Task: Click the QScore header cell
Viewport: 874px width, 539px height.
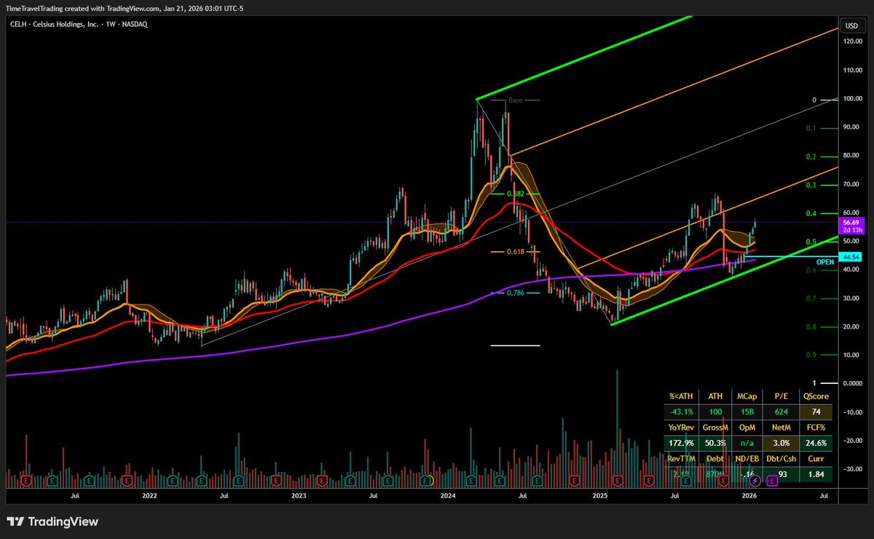Action: tap(816, 396)
